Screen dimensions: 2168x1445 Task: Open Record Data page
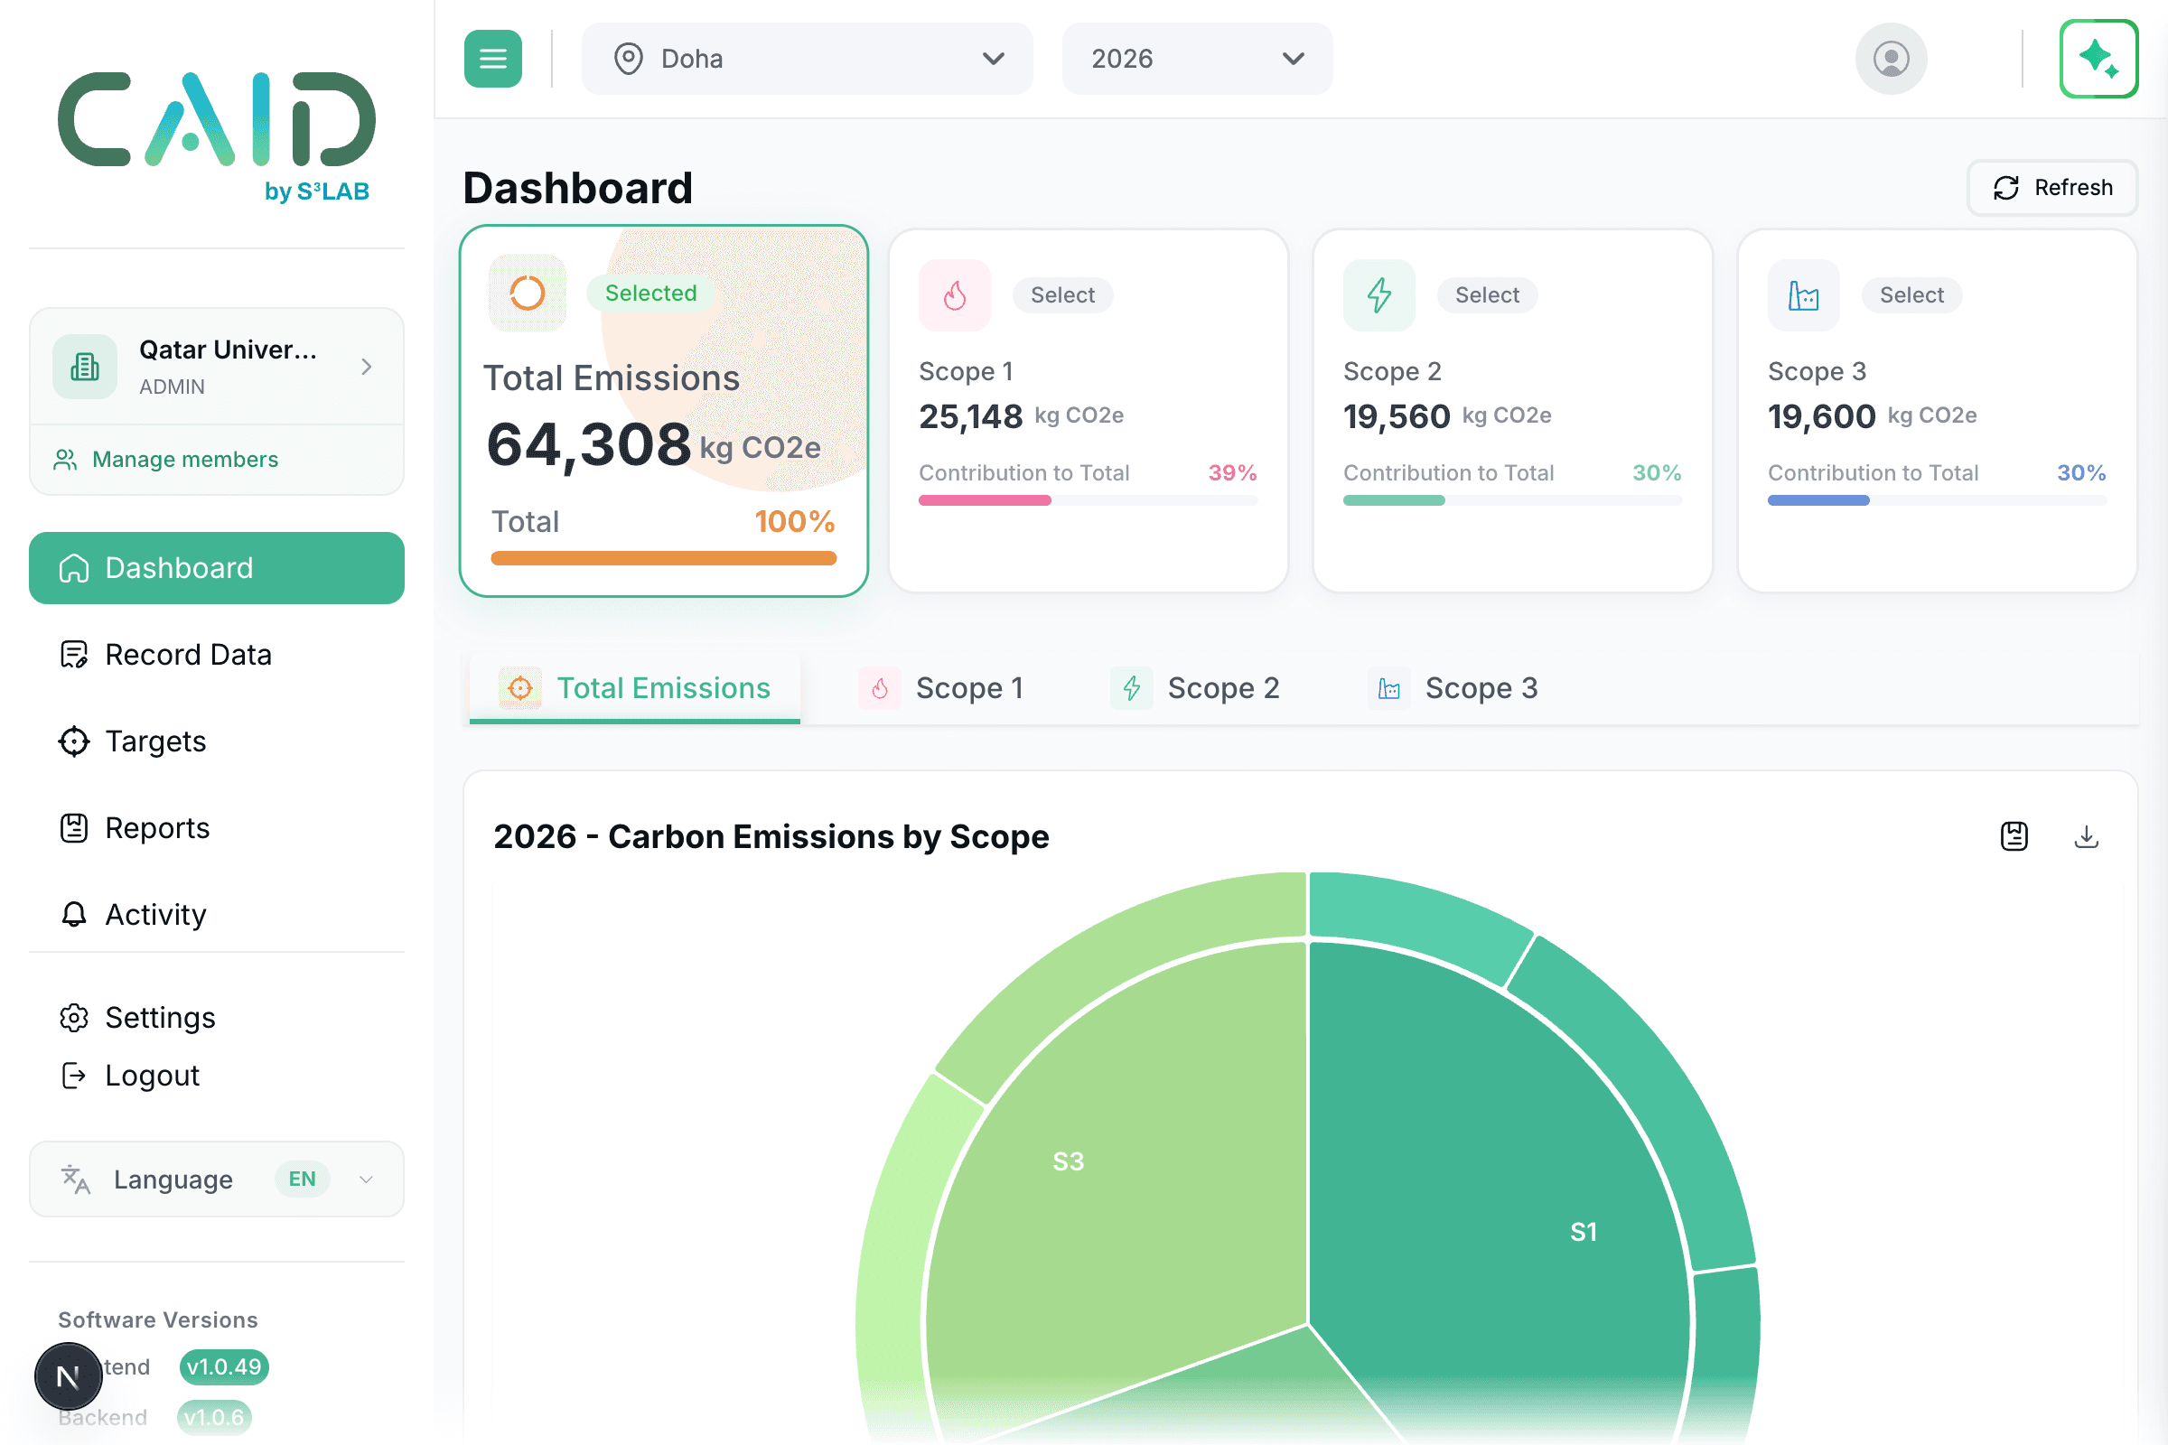(x=217, y=654)
